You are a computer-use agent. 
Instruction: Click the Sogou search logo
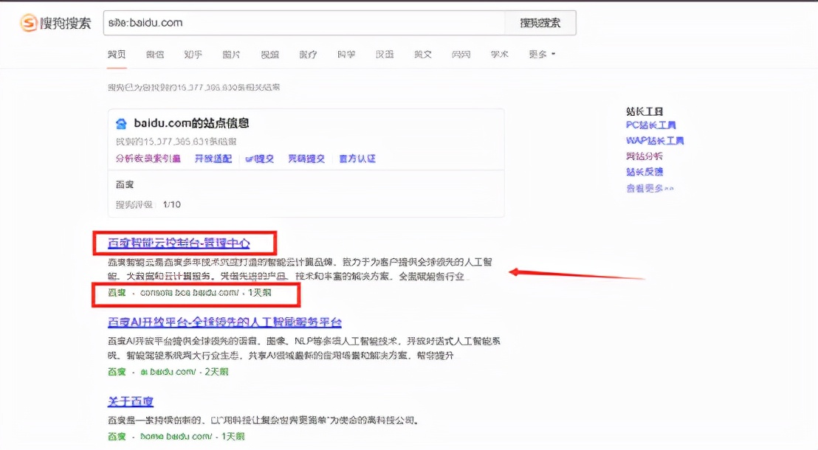(56, 23)
